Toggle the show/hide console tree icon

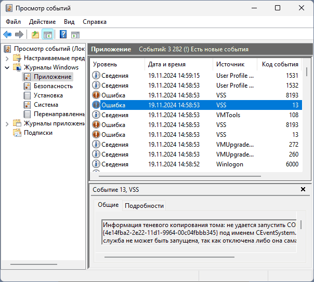(48, 35)
